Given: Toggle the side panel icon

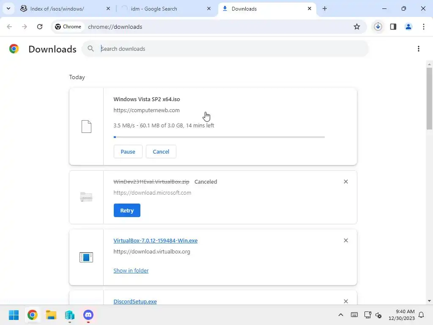Looking at the screenshot, I should tap(393, 27).
